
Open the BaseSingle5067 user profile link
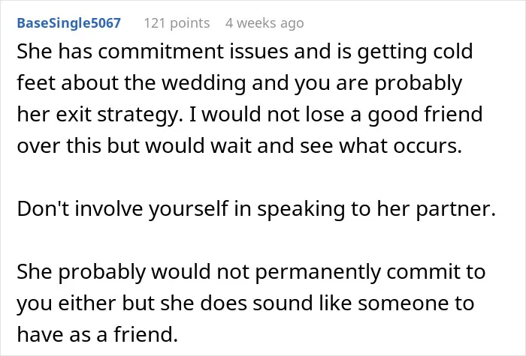[x=69, y=23]
